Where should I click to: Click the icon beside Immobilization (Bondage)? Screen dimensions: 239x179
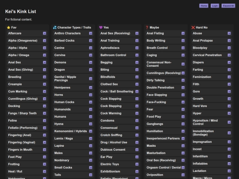click(x=229, y=133)
